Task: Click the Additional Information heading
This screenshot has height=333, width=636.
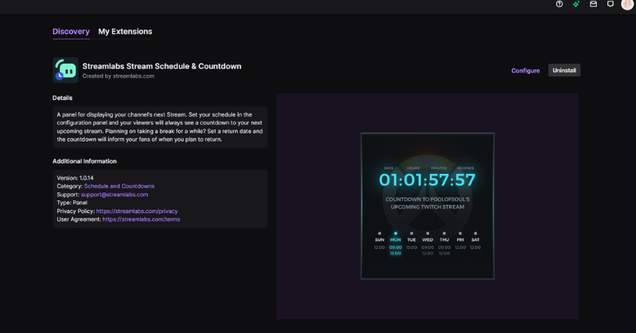Action: click(84, 161)
